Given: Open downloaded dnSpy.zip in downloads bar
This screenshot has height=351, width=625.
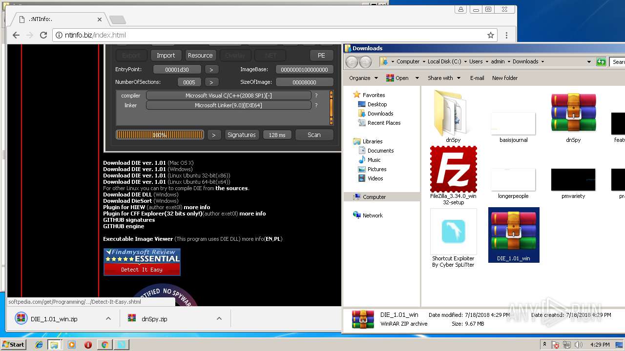Looking at the screenshot, I should coord(154,319).
